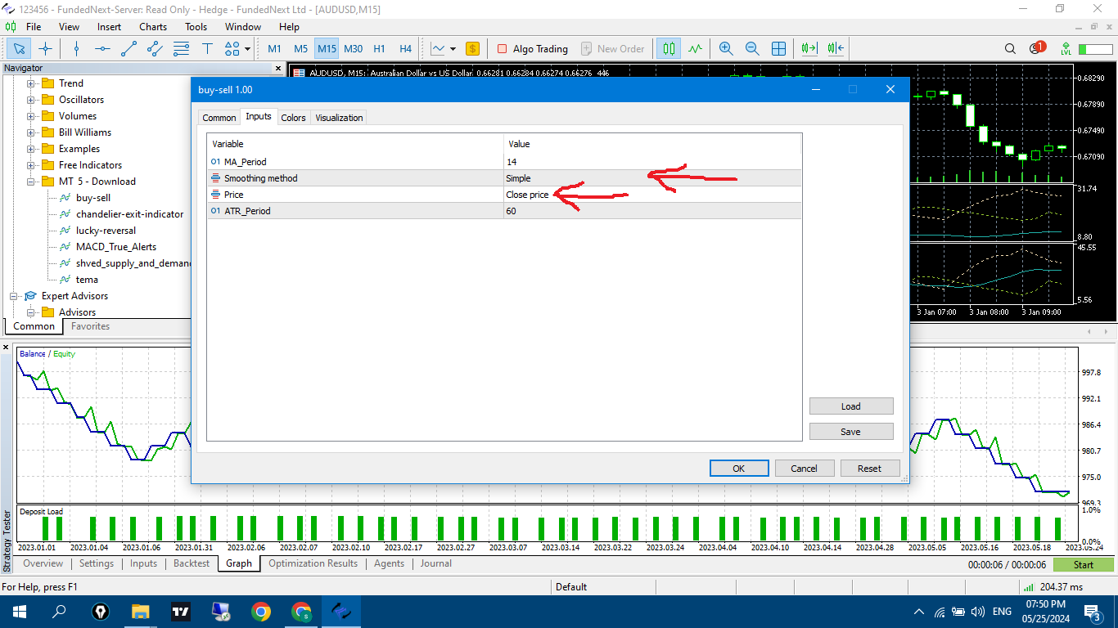Zoom out of the chart
Screen dimensions: 1118x628
pyautogui.click(x=752, y=48)
